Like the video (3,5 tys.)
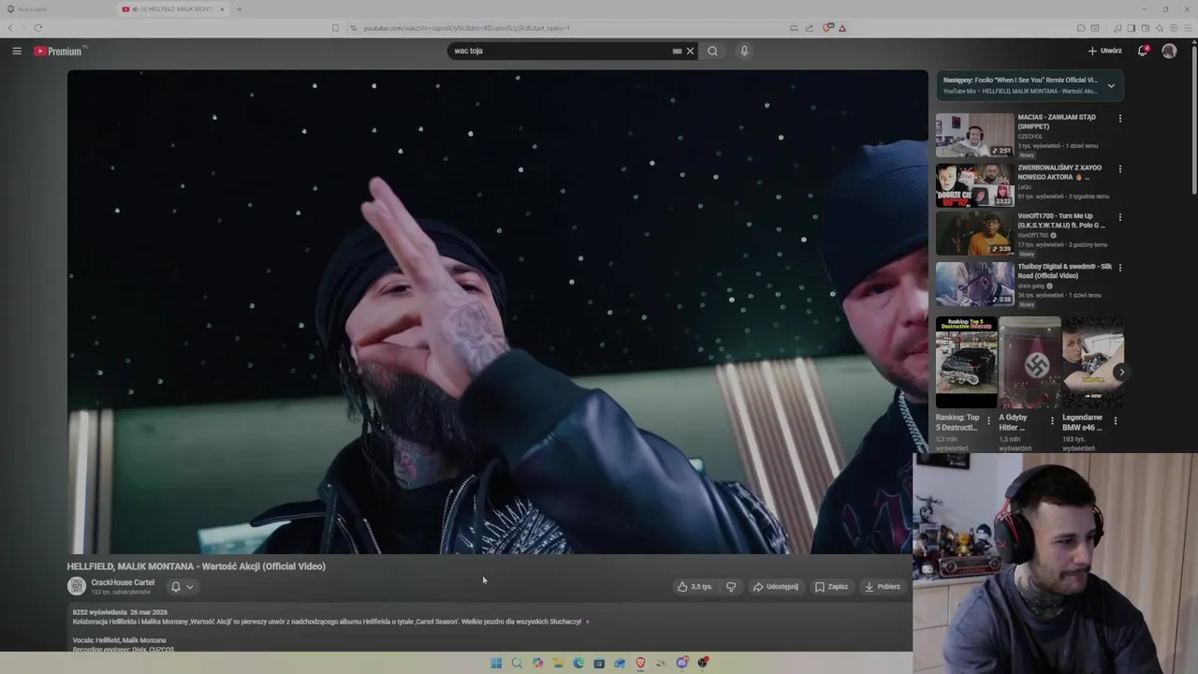Image resolution: width=1198 pixels, height=674 pixels. pos(695,587)
